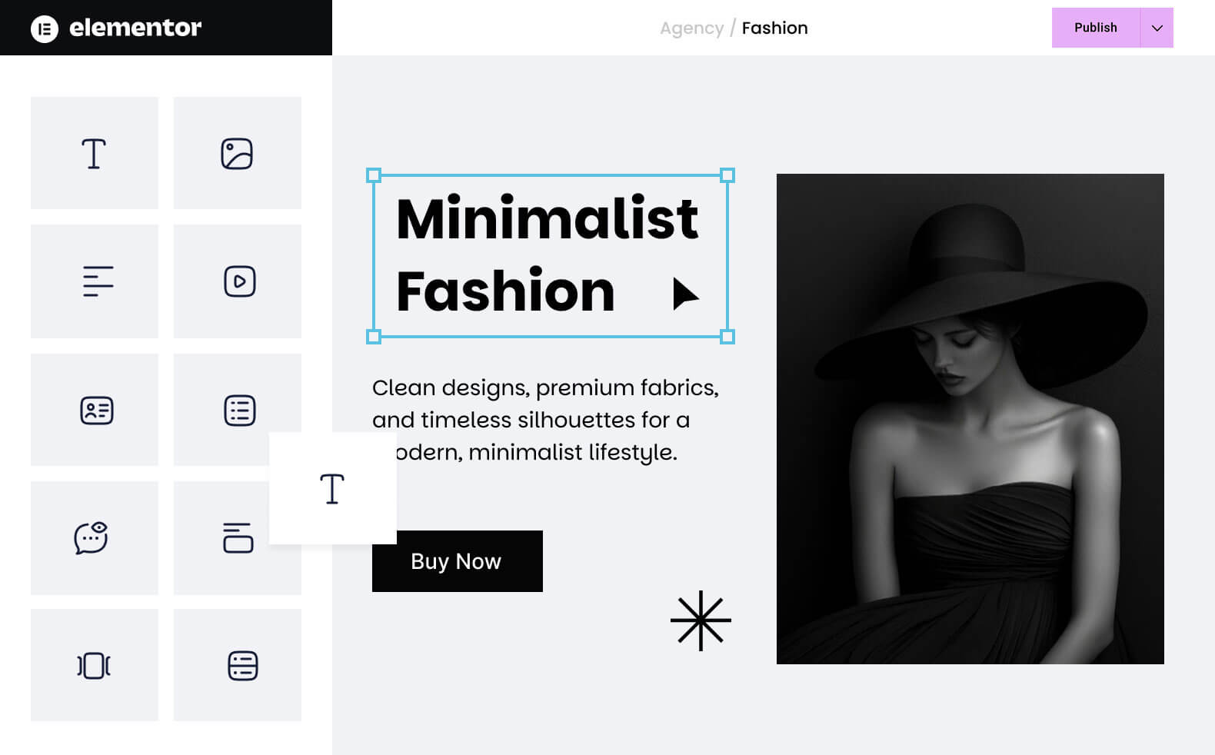Choose the Text Editor paragraph widget
1215x755 pixels.
tap(95, 281)
